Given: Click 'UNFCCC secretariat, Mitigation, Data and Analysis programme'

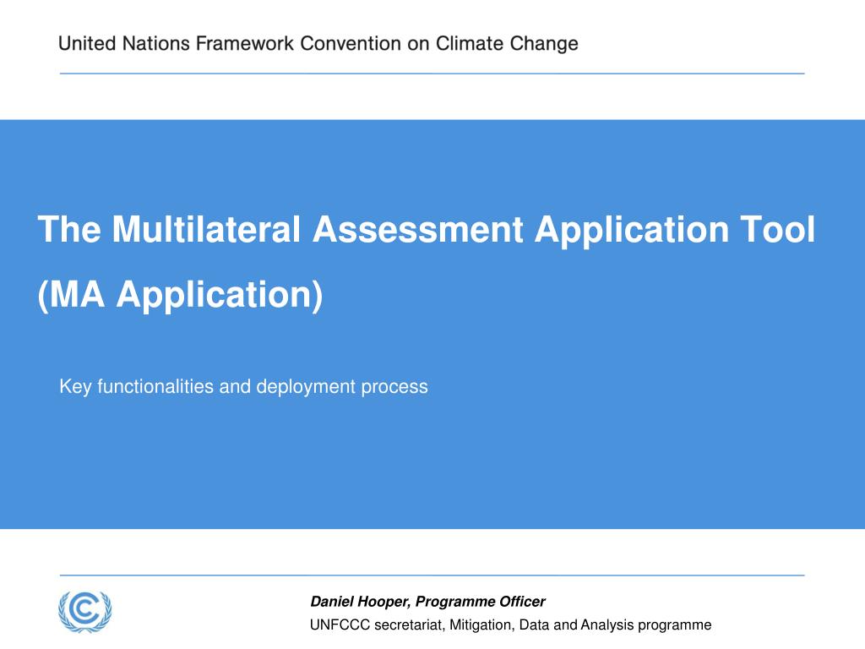Looking at the screenshot, I should (x=510, y=625).
